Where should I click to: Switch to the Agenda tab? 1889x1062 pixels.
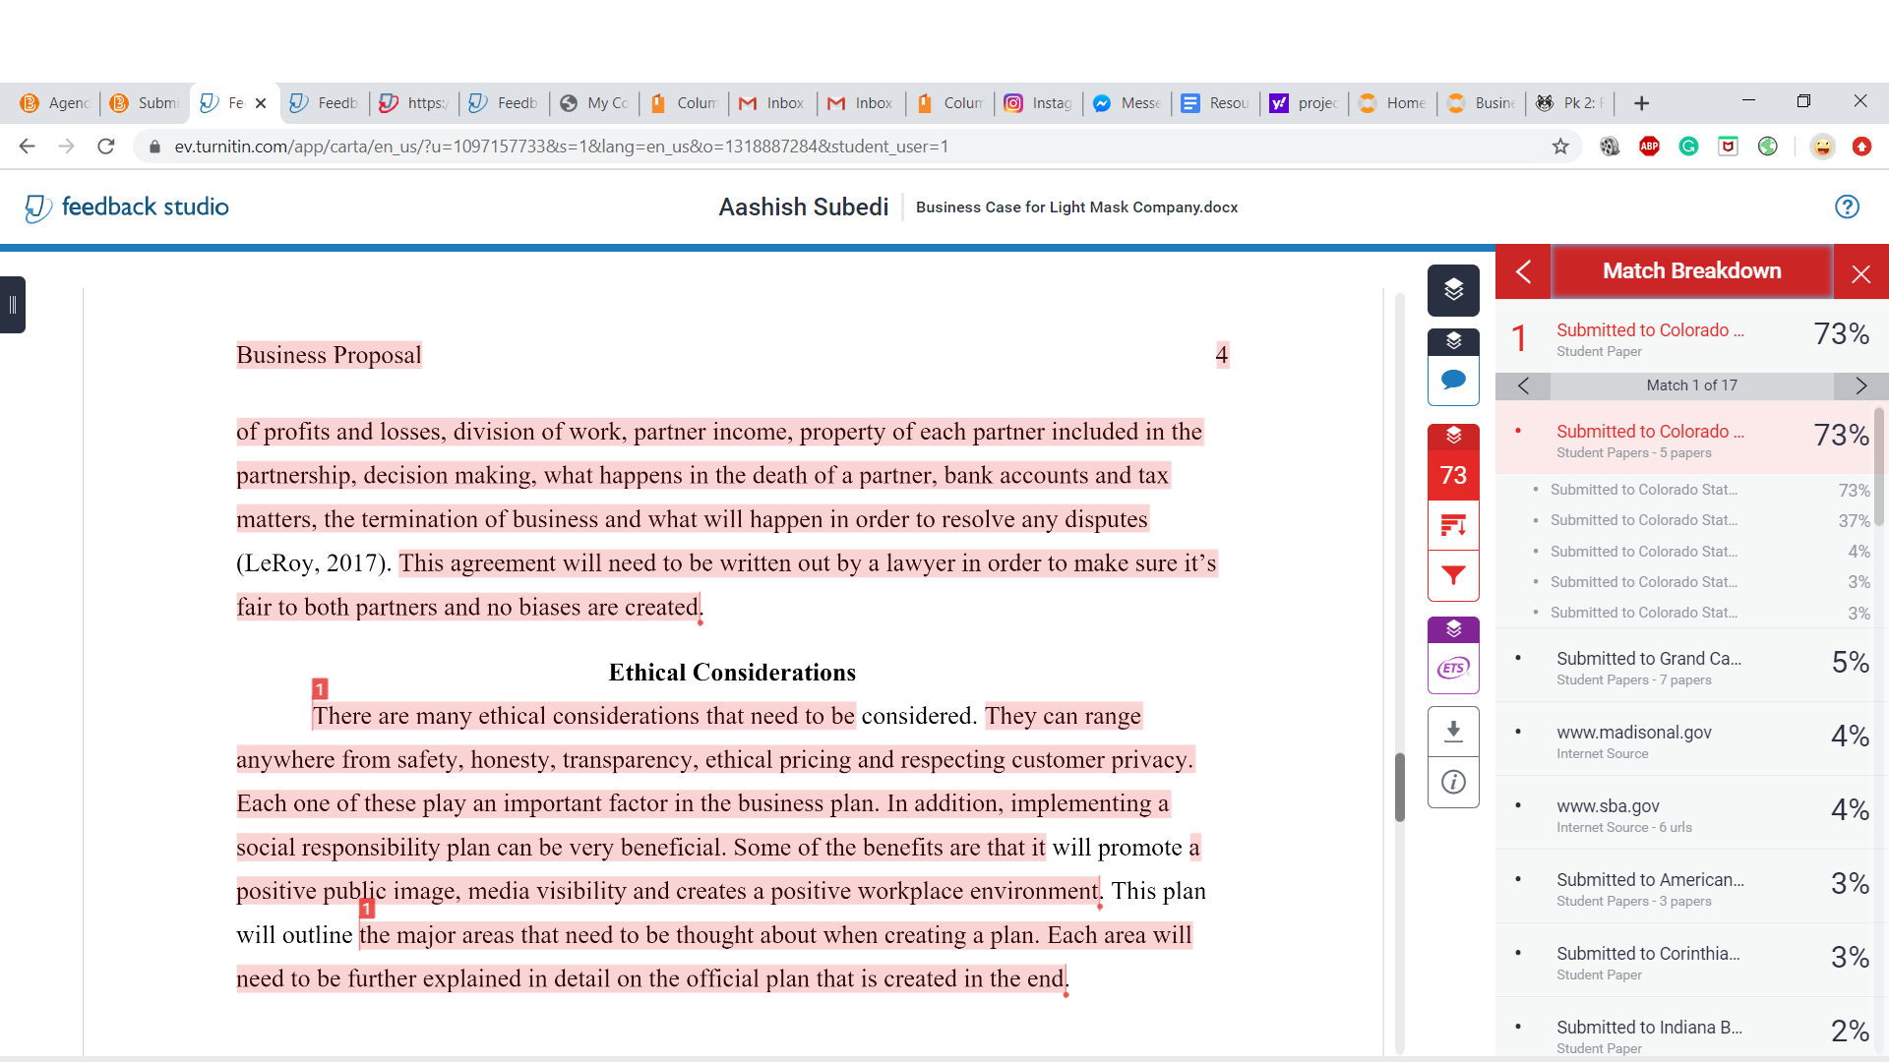point(56,103)
